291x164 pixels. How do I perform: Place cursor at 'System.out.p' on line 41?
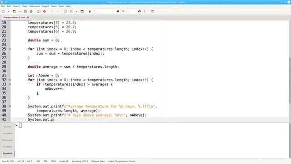(x=40, y=119)
